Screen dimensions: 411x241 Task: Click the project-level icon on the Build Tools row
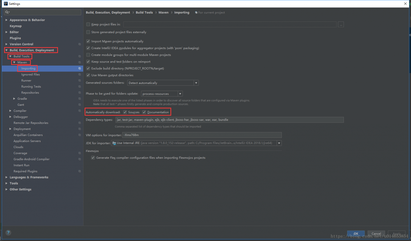pyautogui.click(x=80, y=56)
